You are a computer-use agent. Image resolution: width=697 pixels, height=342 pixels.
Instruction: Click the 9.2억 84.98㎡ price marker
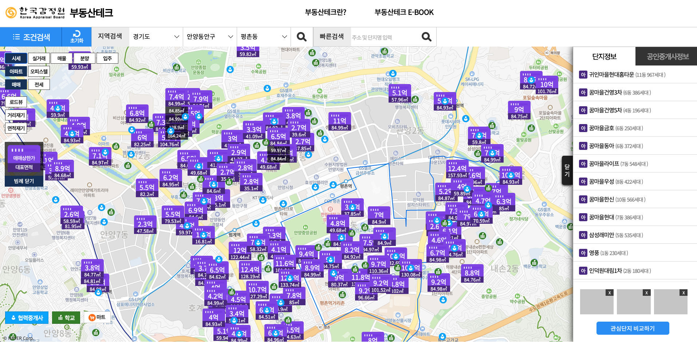[x=439, y=283]
